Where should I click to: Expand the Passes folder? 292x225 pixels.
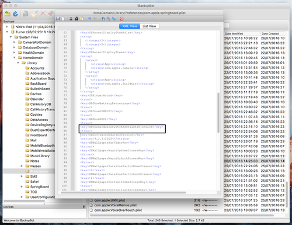(22, 166)
